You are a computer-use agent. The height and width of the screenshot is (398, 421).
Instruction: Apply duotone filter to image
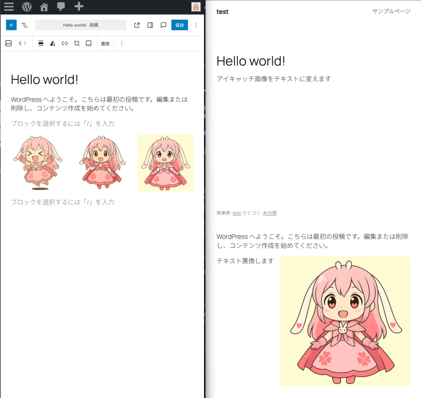(53, 44)
